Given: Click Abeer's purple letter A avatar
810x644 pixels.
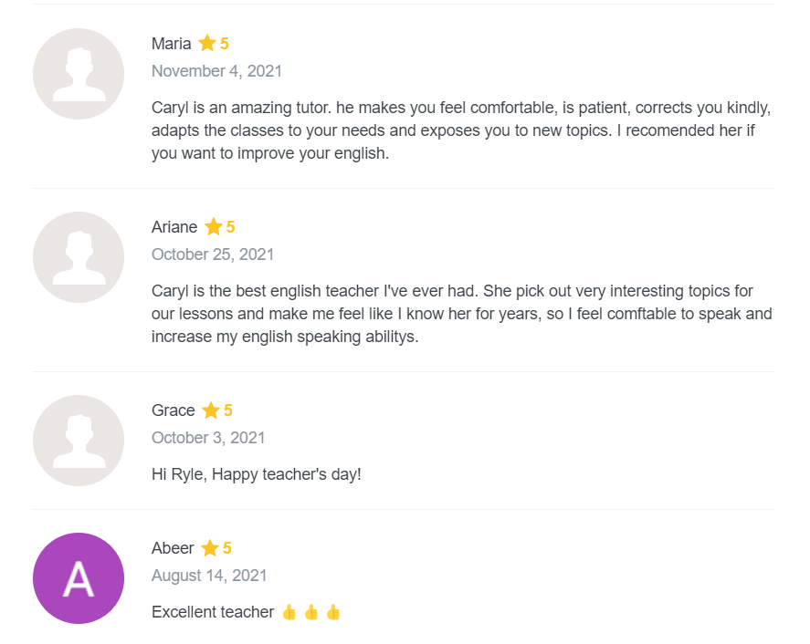Looking at the screenshot, I should click(x=79, y=578).
